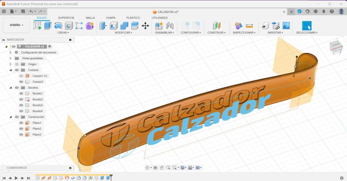Open the UTILIDADES tab

point(160,18)
